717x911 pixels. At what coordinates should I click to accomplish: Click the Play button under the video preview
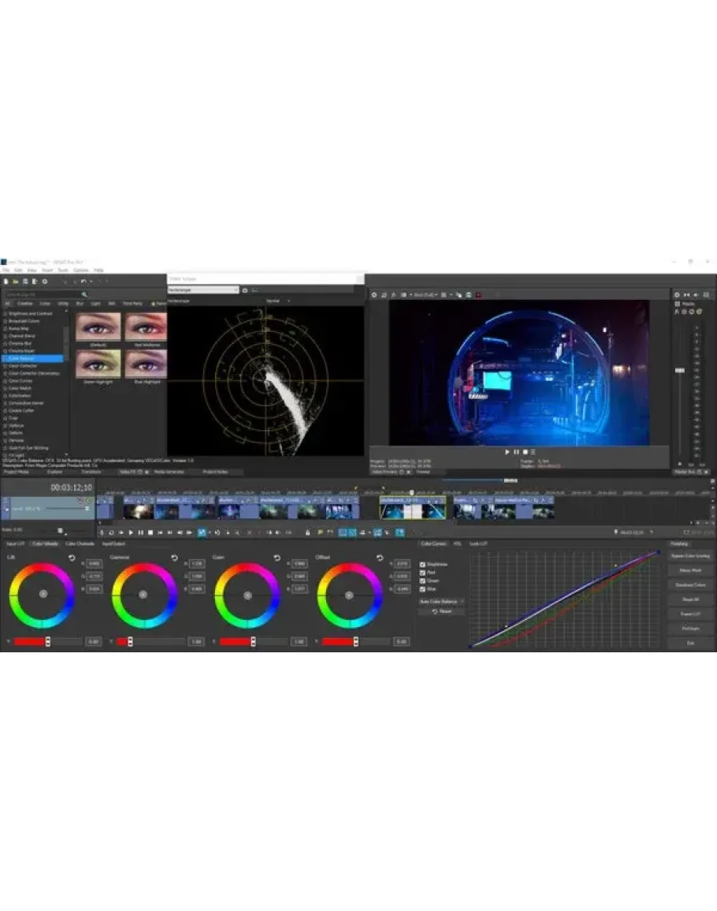pyautogui.click(x=507, y=452)
